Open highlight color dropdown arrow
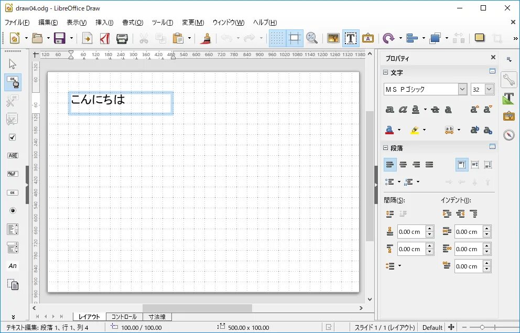 (424, 130)
